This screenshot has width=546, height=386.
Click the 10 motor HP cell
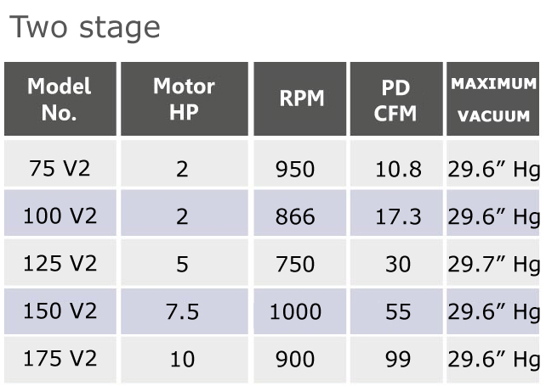pos(185,360)
